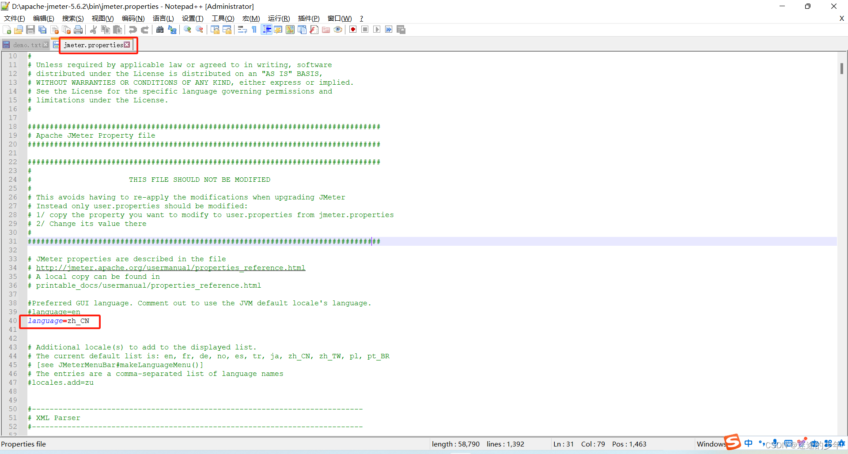Print the document with printer icon
The width and height of the screenshot is (848, 454).
[x=79, y=30]
